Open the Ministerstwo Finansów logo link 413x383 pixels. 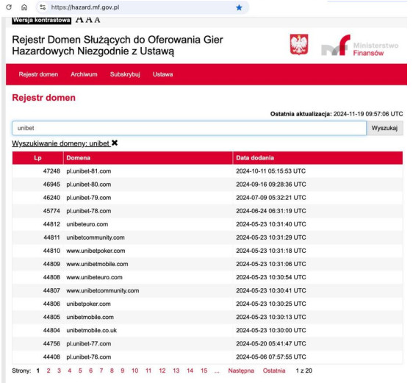tap(359, 46)
